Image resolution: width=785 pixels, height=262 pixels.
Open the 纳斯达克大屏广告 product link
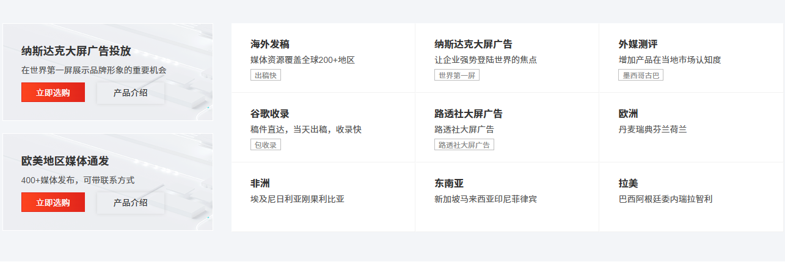pyautogui.click(x=473, y=44)
